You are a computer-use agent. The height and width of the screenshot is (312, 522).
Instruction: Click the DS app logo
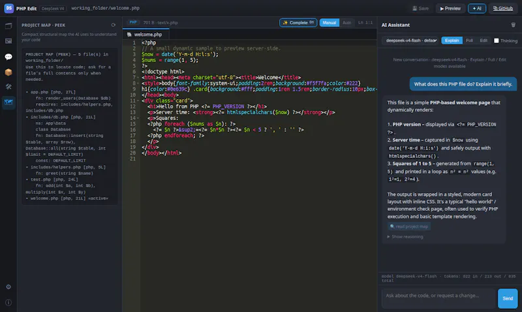tap(9, 8)
